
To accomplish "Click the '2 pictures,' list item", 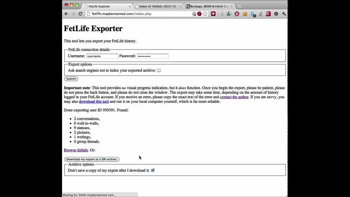I will 82,132.
